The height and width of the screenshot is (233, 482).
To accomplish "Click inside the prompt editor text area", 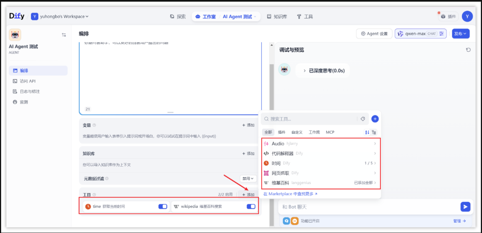I will click(170, 76).
